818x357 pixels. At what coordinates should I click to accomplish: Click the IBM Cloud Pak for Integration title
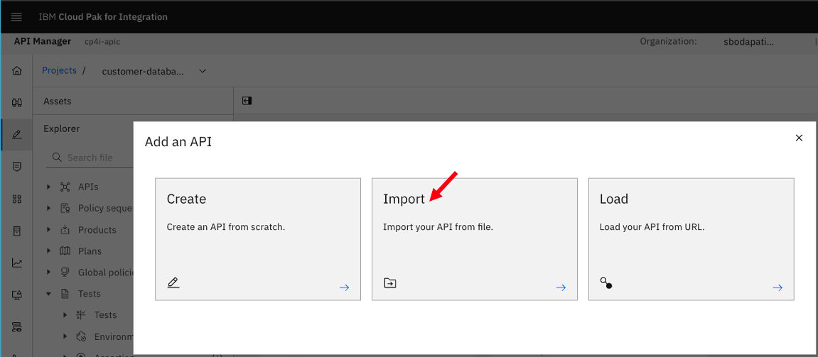[103, 16]
